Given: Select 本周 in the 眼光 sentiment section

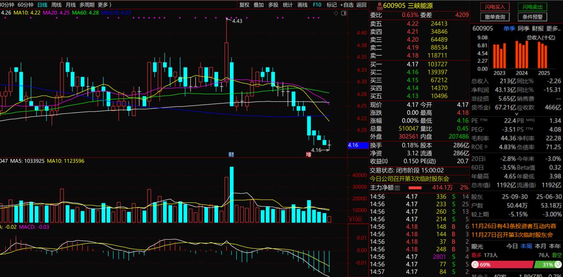Looking at the screenshot, I should pyautogui.click(x=526, y=246).
